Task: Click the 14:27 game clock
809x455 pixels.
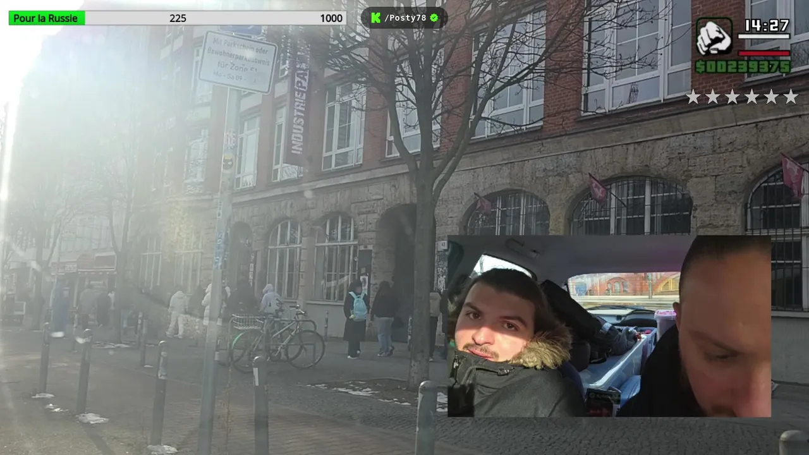Action: (766, 26)
